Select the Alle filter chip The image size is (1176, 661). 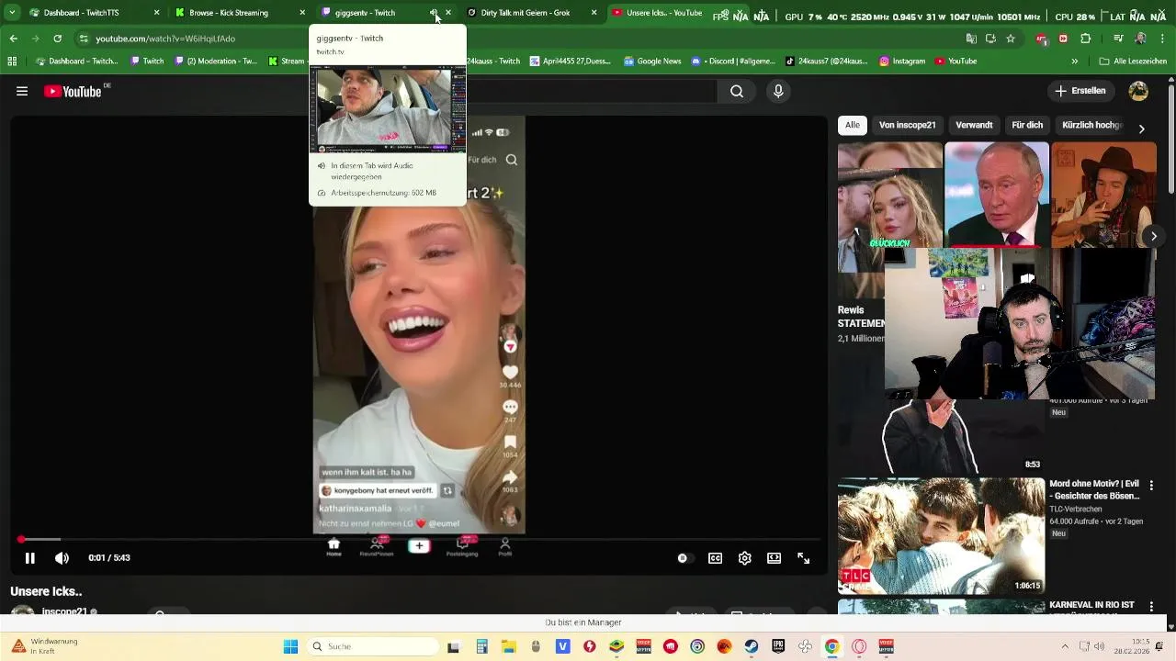[853, 125]
